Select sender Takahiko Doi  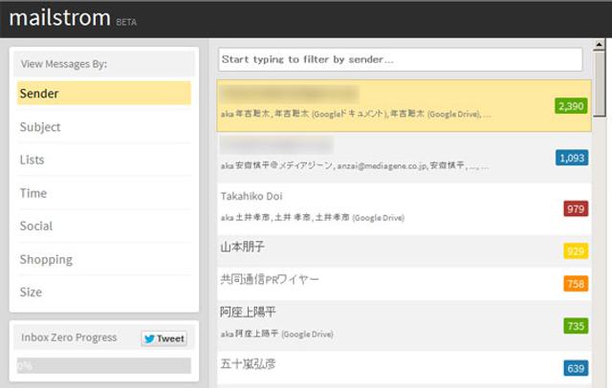point(404,208)
